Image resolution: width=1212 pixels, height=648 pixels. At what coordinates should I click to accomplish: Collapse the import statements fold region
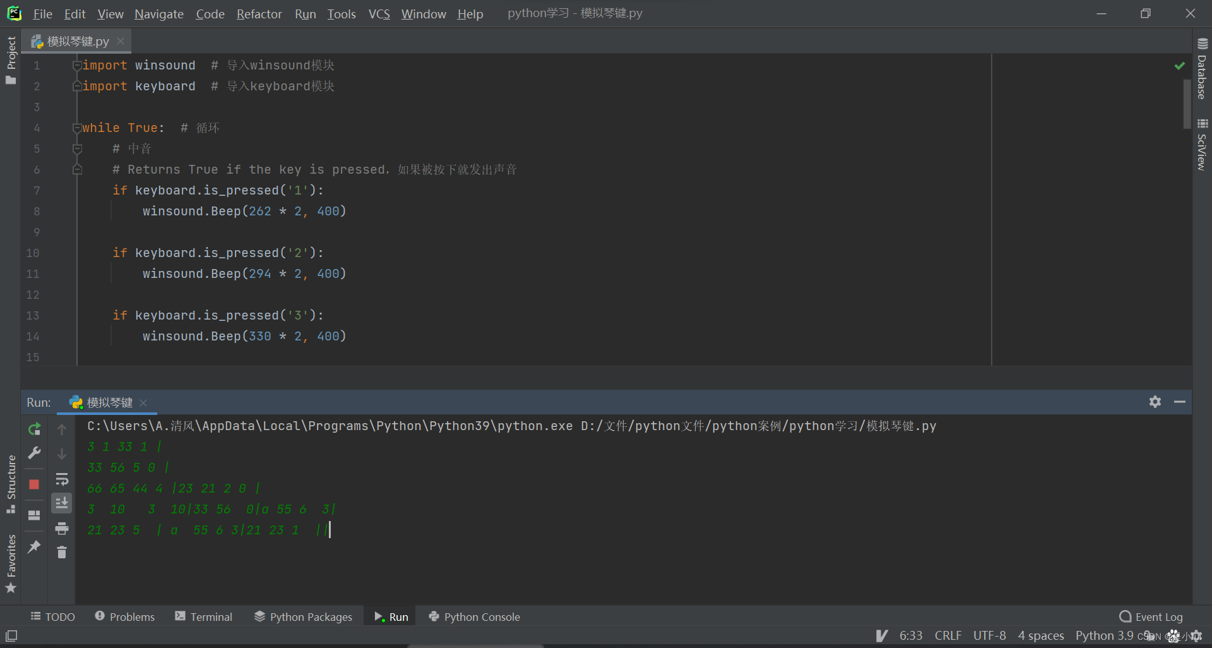click(77, 65)
